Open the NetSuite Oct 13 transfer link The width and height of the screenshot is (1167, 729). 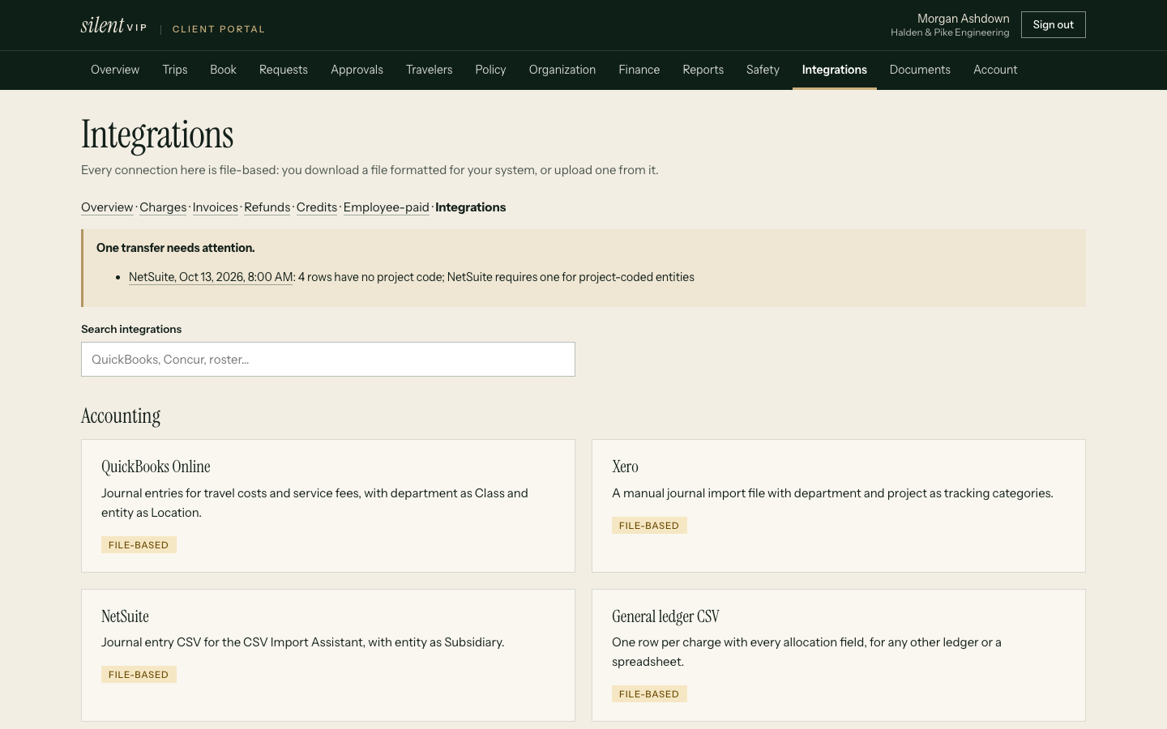211,277
